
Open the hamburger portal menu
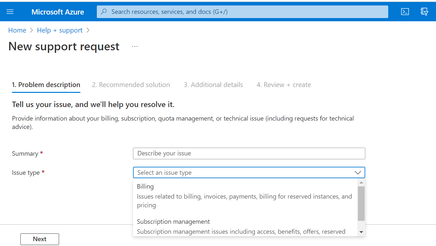10,12
